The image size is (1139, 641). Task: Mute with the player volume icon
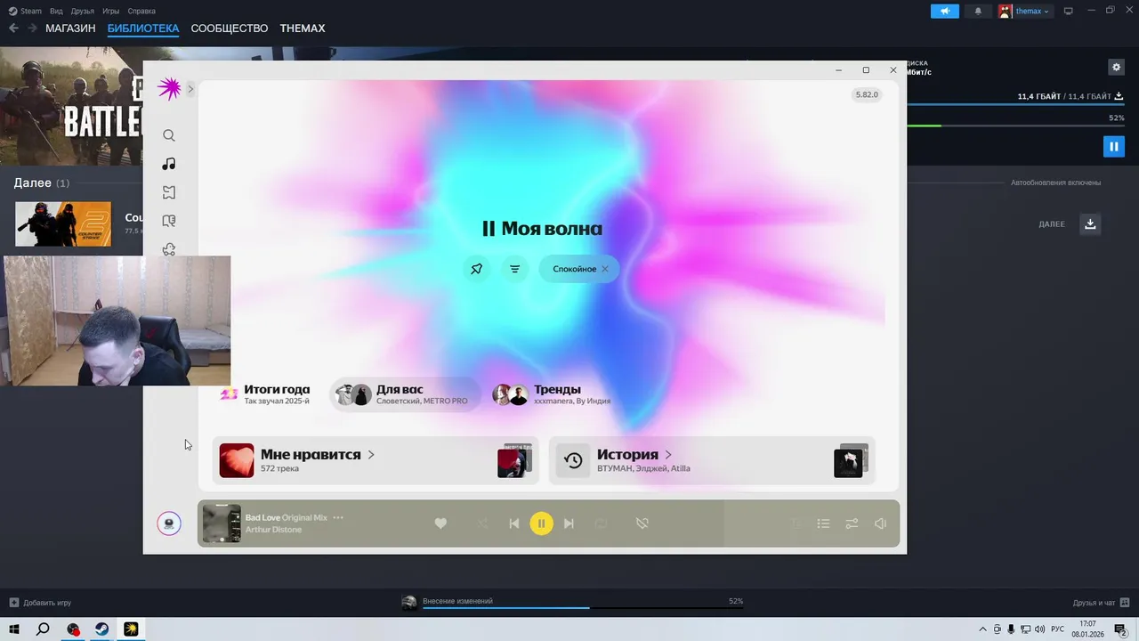(880, 523)
